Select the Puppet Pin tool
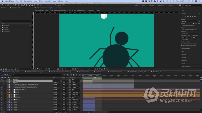202x113 pixels. (41, 5)
